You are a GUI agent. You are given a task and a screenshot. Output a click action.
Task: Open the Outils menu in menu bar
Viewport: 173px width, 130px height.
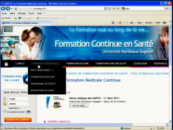point(39,13)
